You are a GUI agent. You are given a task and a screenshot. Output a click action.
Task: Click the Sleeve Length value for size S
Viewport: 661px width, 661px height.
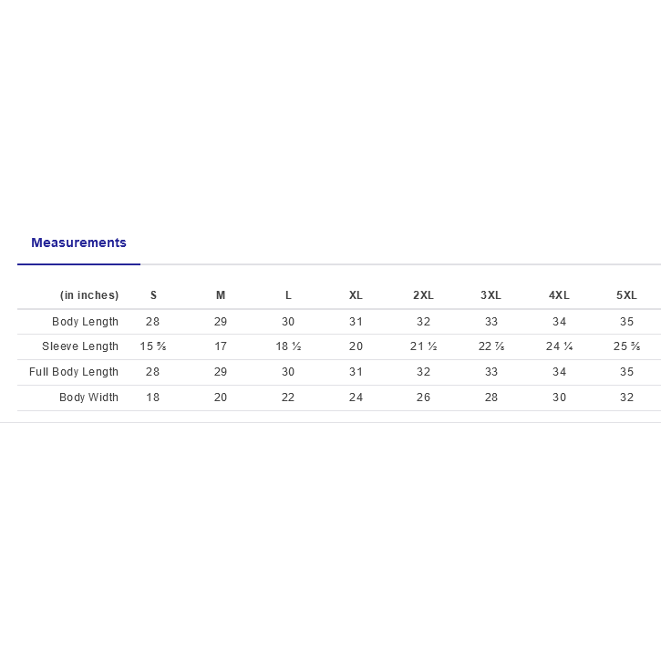pos(153,346)
